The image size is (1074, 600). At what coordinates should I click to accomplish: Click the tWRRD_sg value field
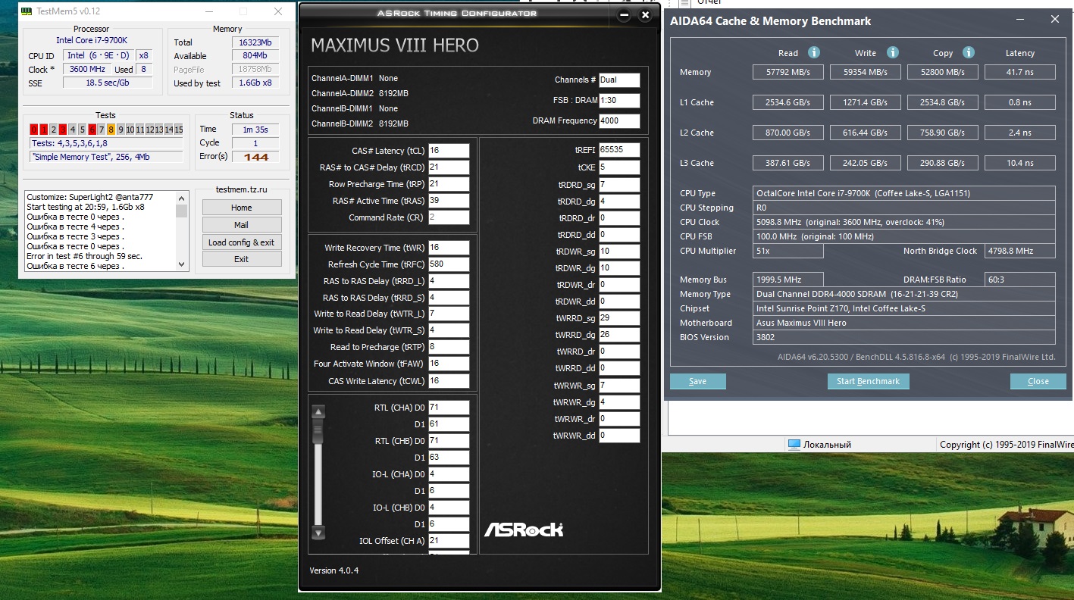click(619, 318)
